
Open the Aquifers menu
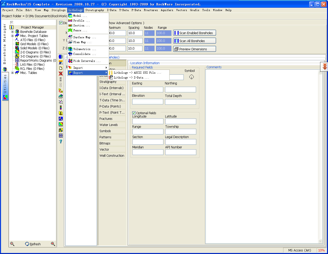tap(167, 10)
